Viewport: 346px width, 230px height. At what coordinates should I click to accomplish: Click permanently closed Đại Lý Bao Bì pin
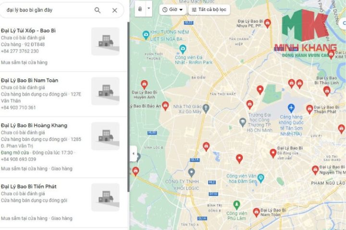click(273, 153)
